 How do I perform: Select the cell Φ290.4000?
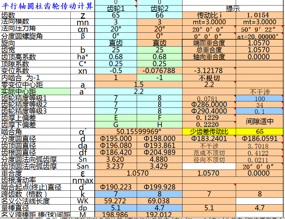(209, 111)
